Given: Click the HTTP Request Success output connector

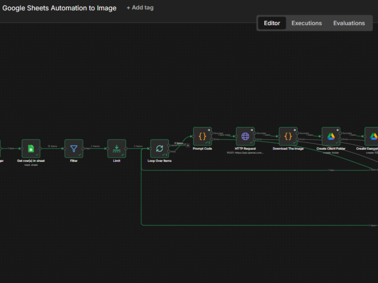Looking at the screenshot, I should [254, 133].
